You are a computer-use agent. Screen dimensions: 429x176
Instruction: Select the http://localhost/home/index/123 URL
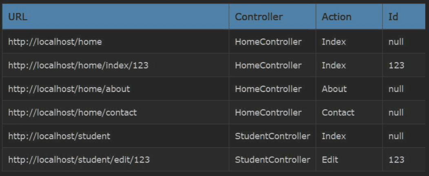click(78, 65)
